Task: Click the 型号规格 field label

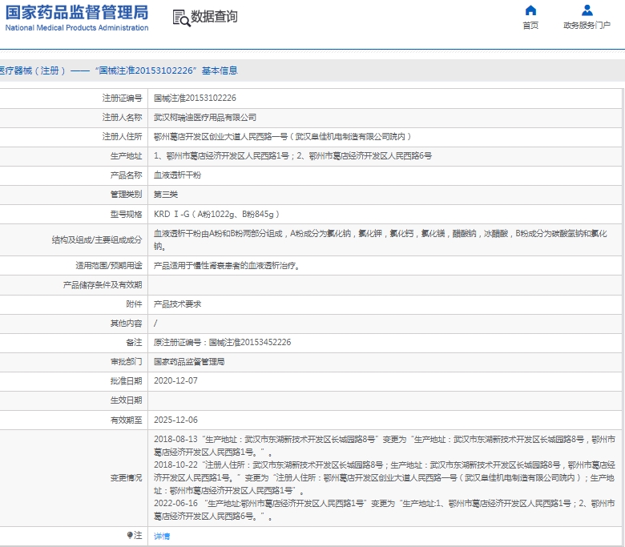Action: [x=126, y=215]
